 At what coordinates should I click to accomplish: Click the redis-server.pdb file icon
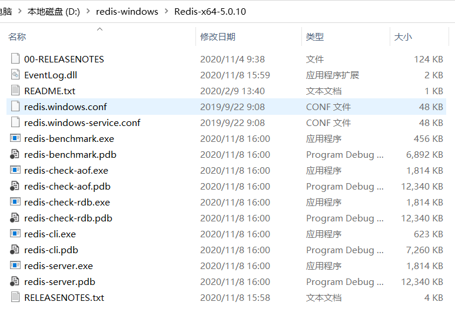[x=15, y=281]
